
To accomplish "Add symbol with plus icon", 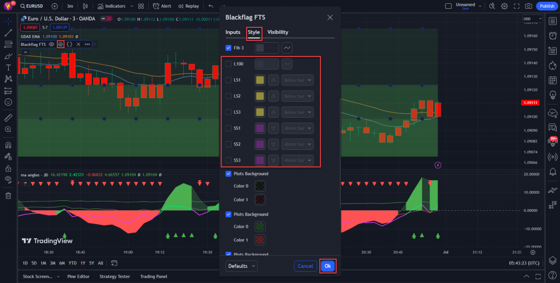I will 55,6.
